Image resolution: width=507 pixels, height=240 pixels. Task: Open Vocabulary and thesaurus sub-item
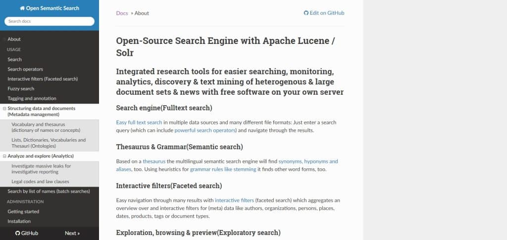click(46, 127)
